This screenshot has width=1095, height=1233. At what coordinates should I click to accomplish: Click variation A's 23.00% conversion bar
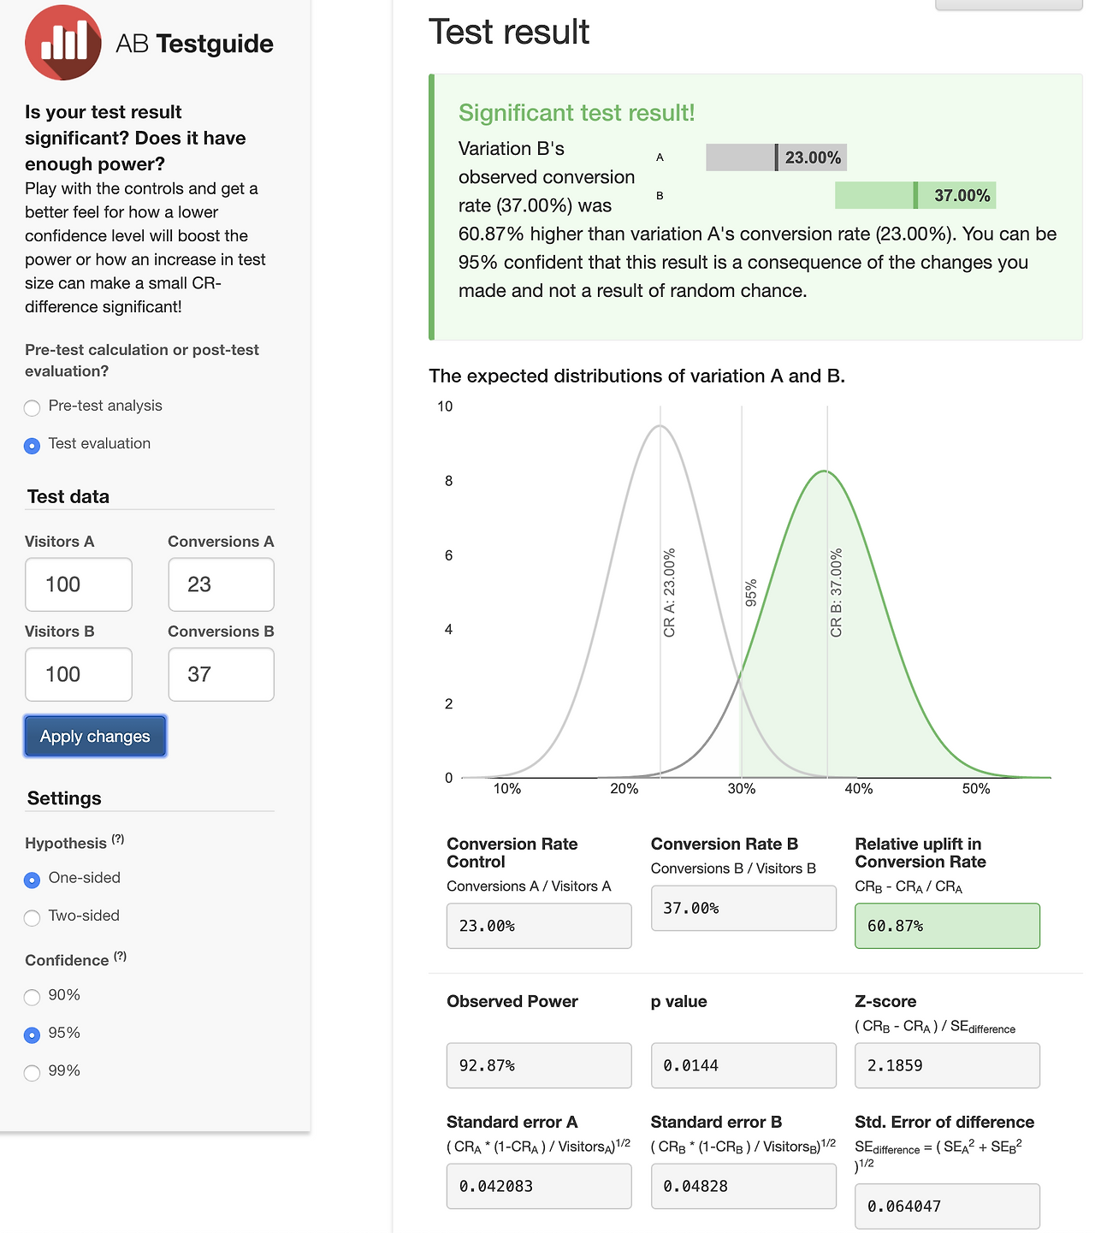(x=776, y=157)
